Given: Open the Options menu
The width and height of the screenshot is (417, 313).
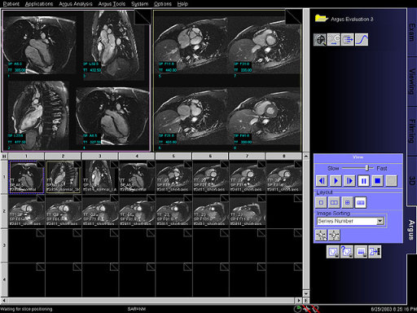Looking at the screenshot, I should click(x=163, y=4).
